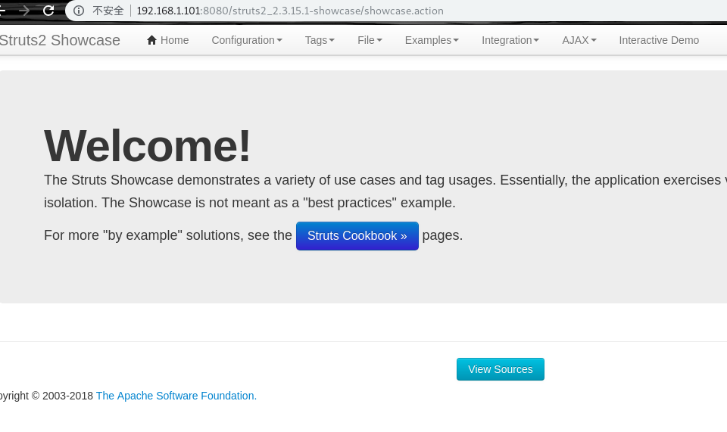The height and width of the screenshot is (432, 727).
Task: Click the browser forward arrow
Action: 25,11
